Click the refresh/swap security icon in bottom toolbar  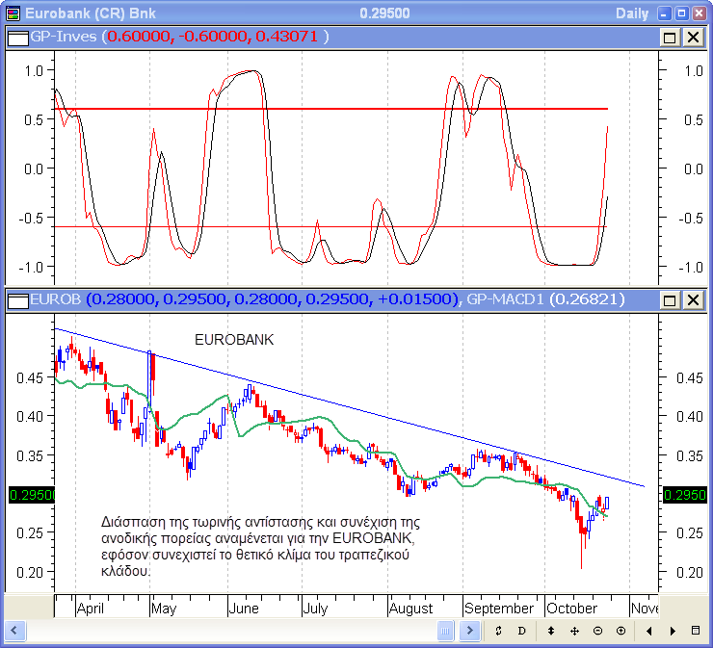498,631
